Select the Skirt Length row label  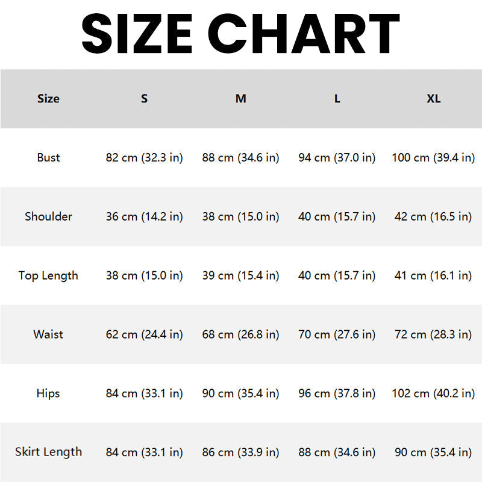(48, 452)
